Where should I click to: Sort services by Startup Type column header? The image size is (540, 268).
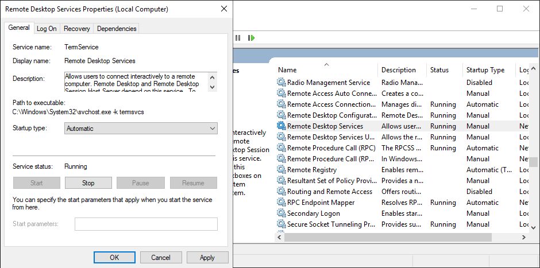click(x=489, y=70)
